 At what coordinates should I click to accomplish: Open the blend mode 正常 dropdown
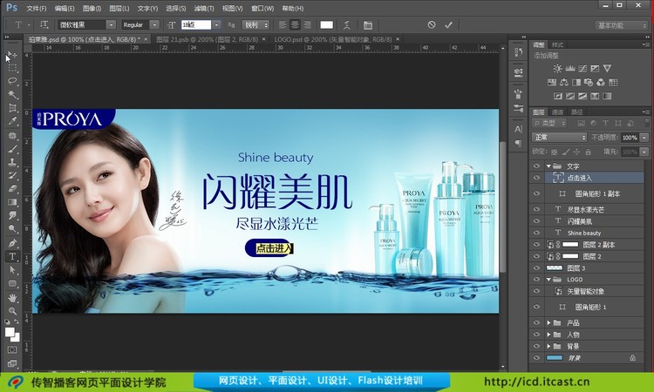coord(559,138)
